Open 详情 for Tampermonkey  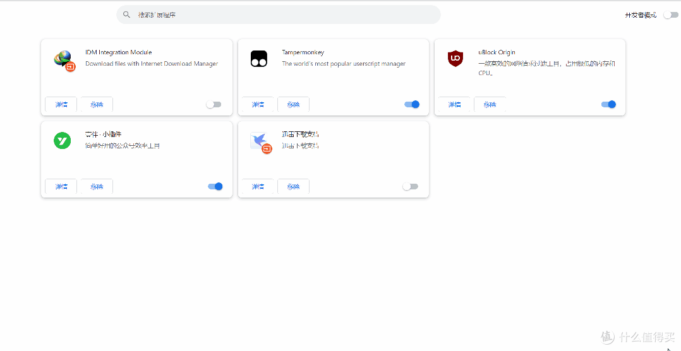pos(258,105)
